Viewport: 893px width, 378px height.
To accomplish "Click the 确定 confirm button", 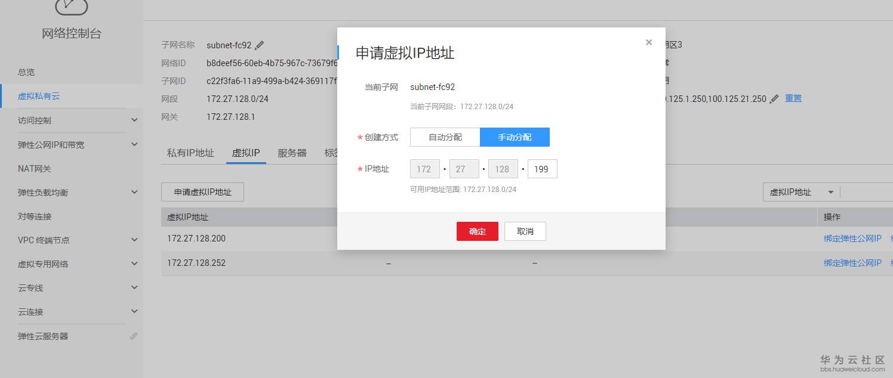I will pos(477,231).
